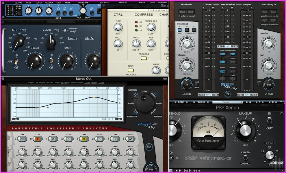Click Neon channel selector rotary LINK knob
The height and width of the screenshot is (173, 286).
pos(144,103)
